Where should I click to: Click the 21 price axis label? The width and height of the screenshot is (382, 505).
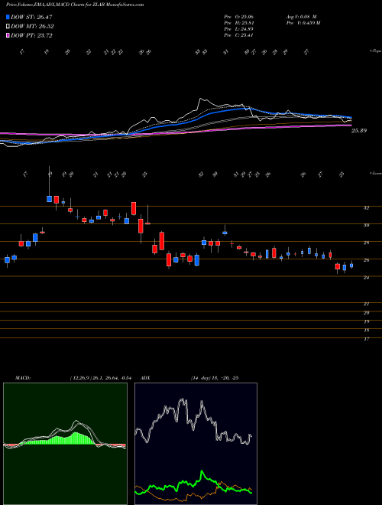point(366,304)
